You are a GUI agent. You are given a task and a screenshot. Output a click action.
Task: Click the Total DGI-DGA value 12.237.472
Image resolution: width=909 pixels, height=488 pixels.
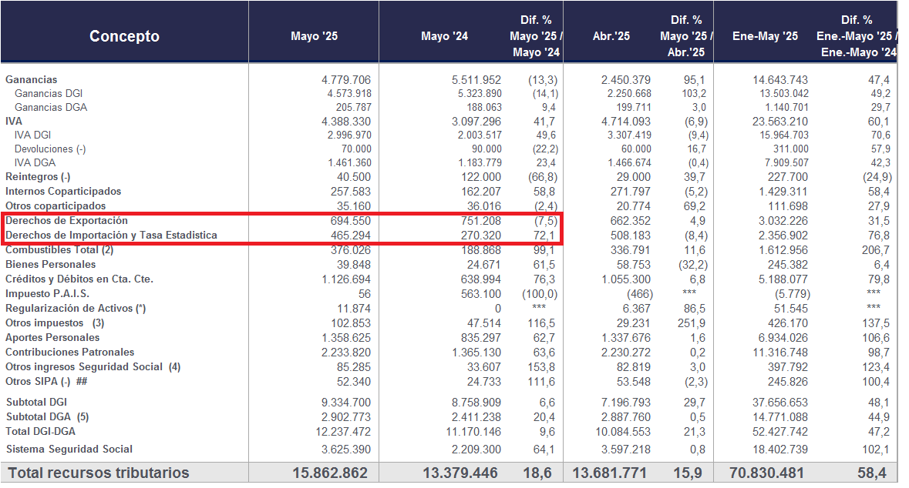pyautogui.click(x=343, y=432)
